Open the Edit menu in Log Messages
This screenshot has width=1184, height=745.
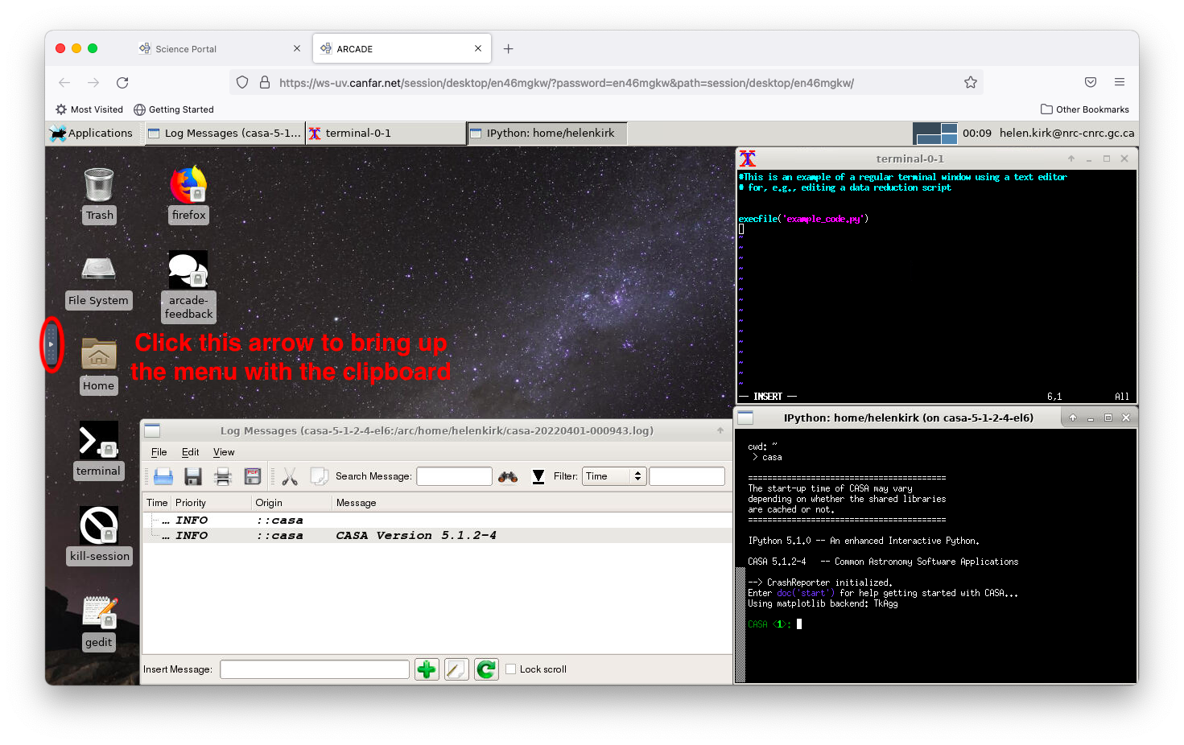pyautogui.click(x=190, y=452)
